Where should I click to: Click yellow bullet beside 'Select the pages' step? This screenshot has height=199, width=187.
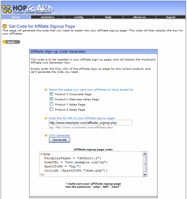46,89
